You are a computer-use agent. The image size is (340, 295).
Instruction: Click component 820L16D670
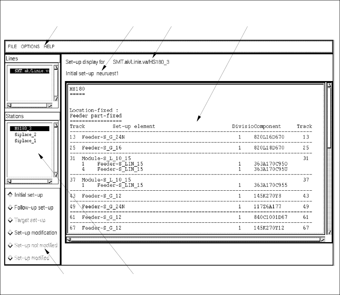pyautogui.click(x=269, y=137)
